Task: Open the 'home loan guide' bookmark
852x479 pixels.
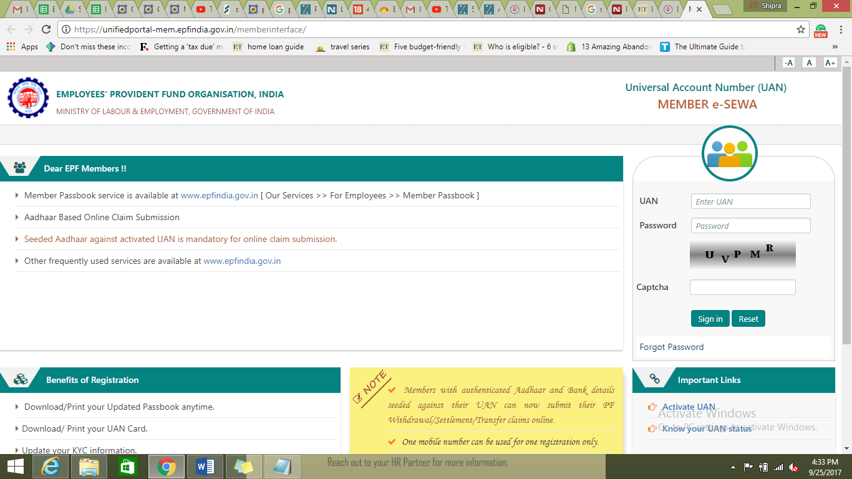Action: pos(275,47)
